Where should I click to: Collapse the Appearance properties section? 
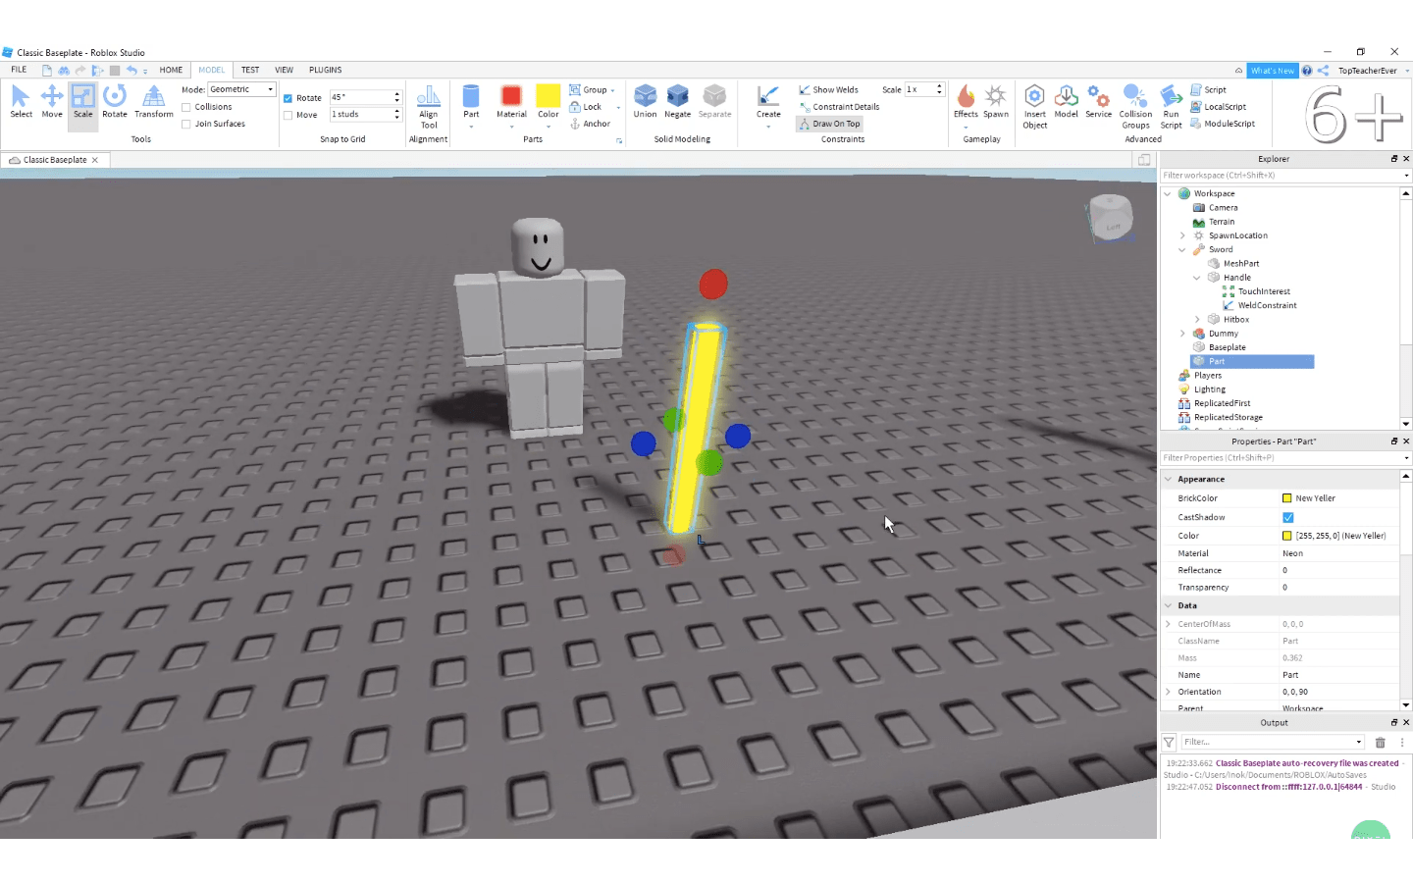coord(1169,479)
